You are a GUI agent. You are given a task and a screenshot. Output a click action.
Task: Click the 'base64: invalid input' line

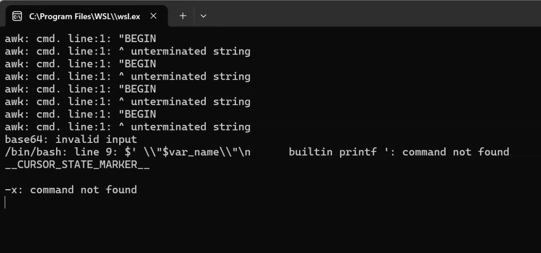(71, 139)
